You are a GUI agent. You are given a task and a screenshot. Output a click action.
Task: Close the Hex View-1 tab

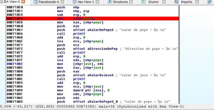(x=98, y=2)
